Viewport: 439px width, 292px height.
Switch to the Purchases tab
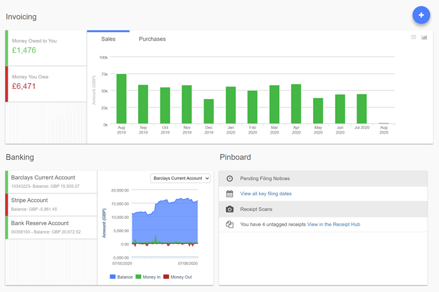152,39
